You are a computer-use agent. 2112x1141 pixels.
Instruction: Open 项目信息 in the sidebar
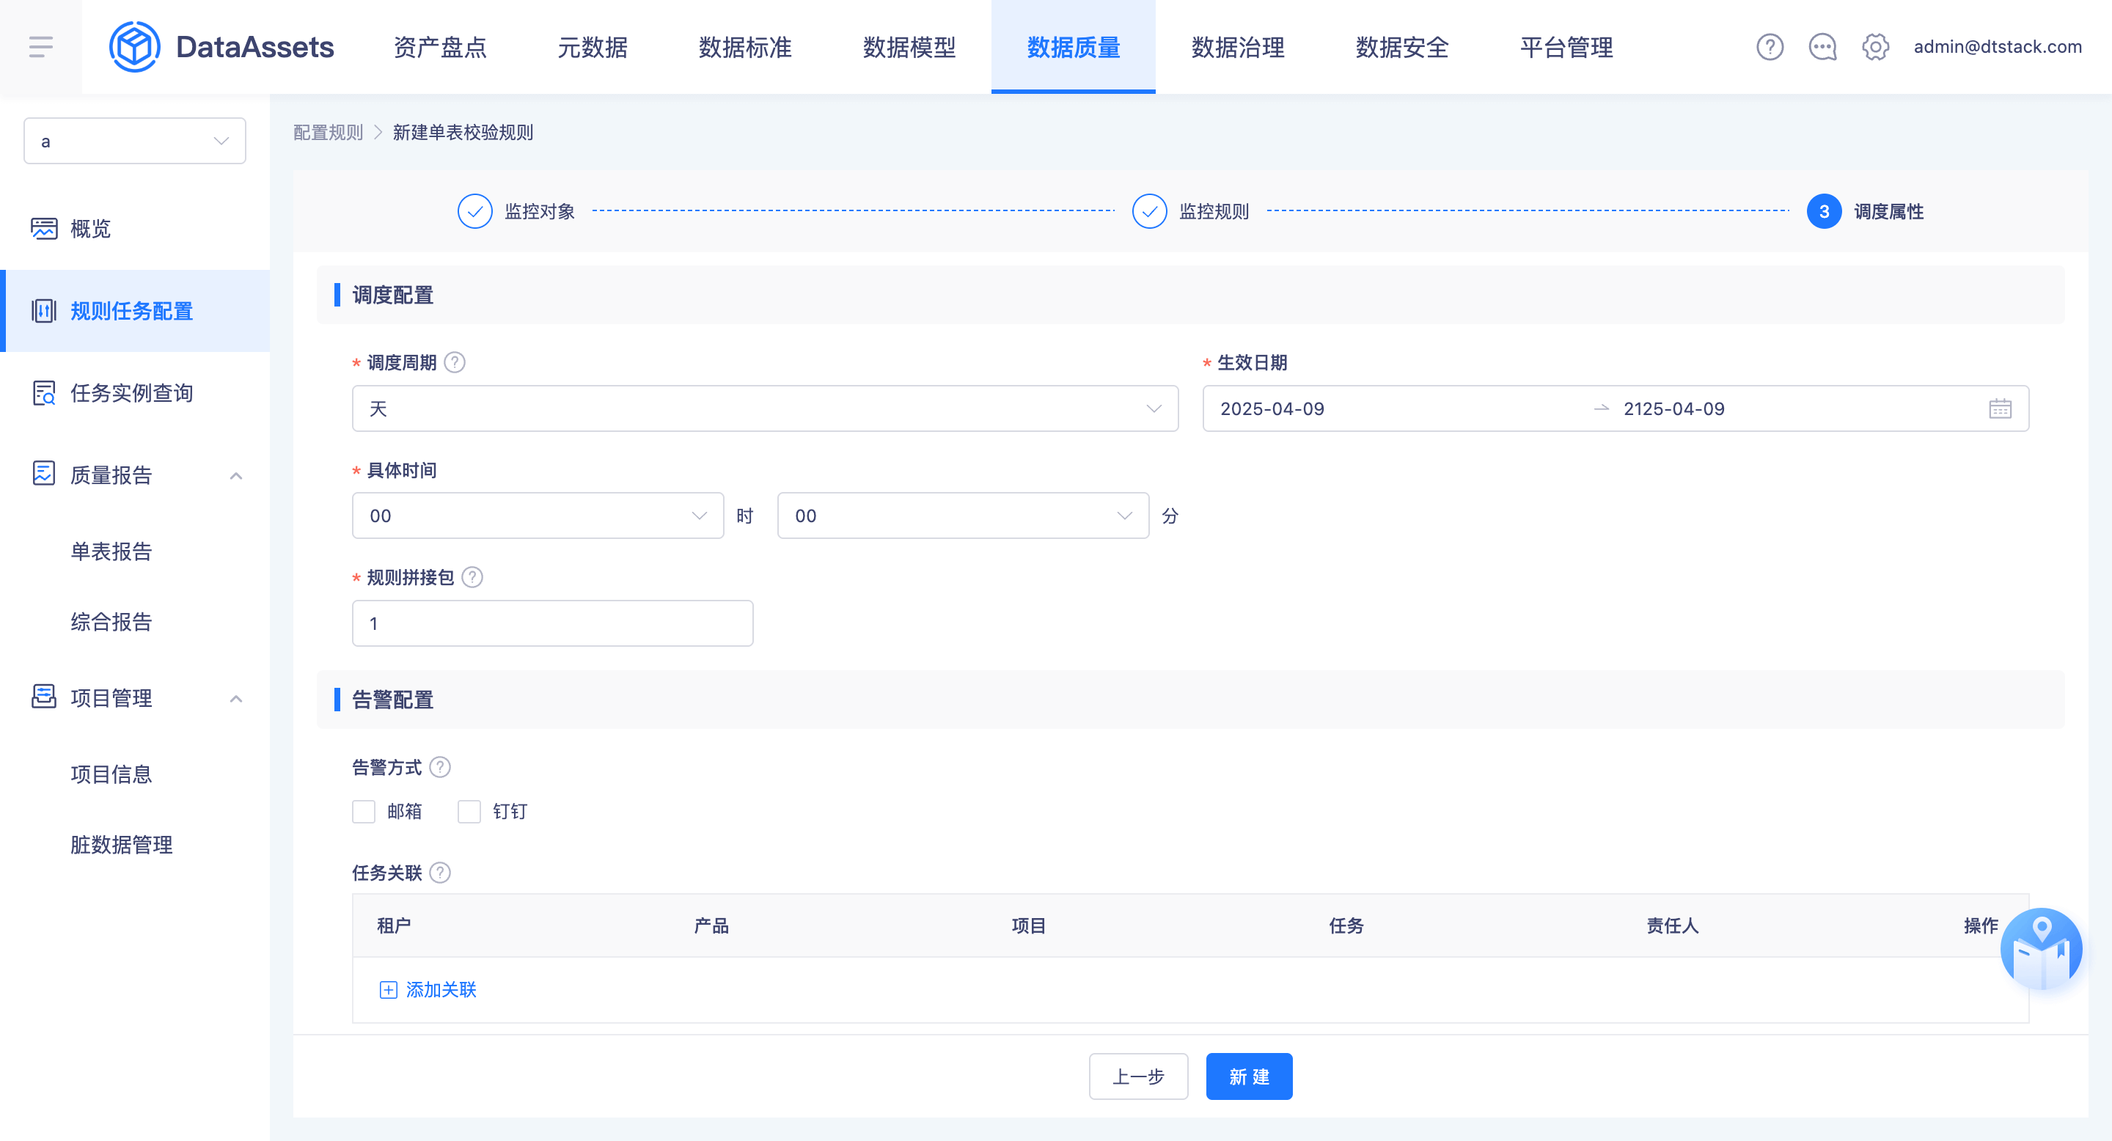(x=111, y=774)
